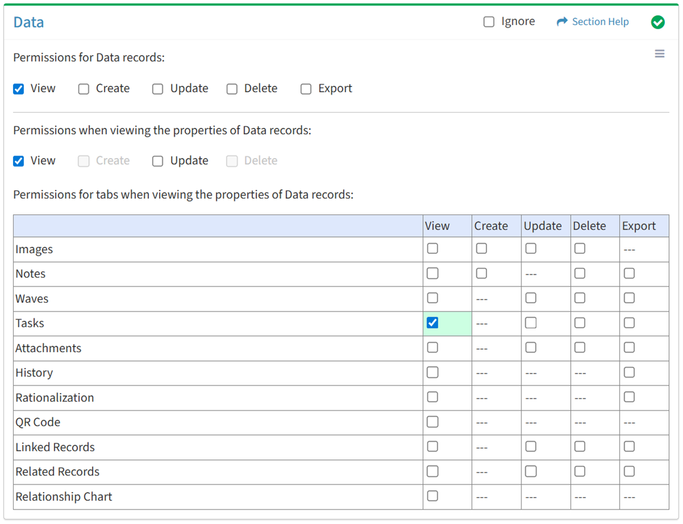Uncheck the Tasks View checkbox
This screenshot has width=683, height=524.
point(433,323)
